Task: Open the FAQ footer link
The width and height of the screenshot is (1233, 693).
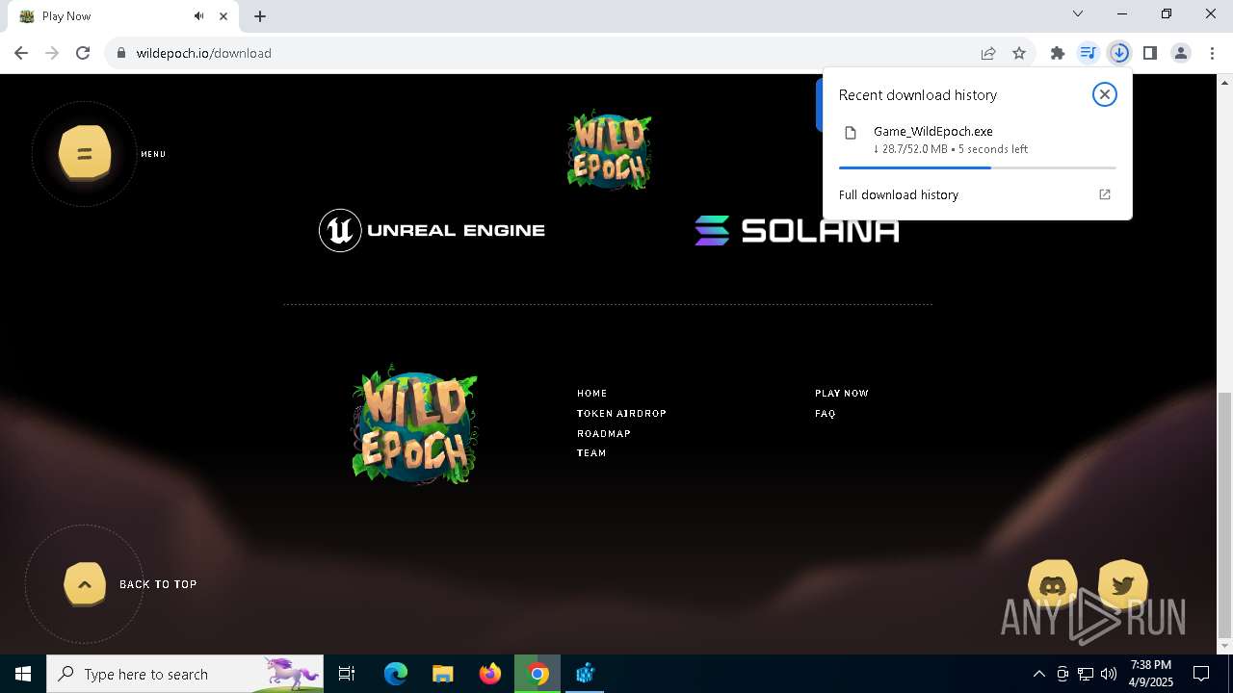Action: click(x=826, y=413)
